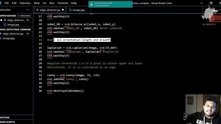Click the Split Editor icon
This screenshot has height=124, width=221.
[x=213, y=10]
